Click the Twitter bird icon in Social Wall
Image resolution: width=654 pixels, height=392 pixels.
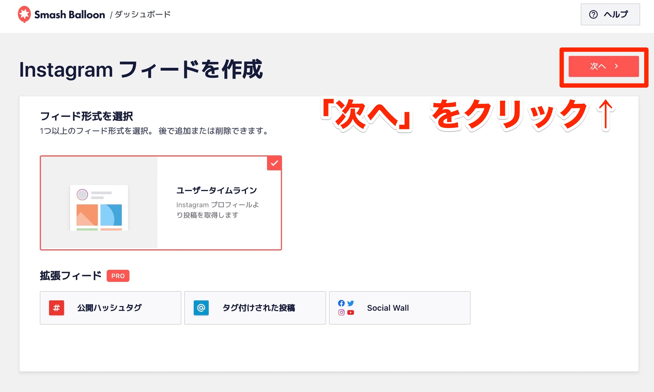coord(351,303)
